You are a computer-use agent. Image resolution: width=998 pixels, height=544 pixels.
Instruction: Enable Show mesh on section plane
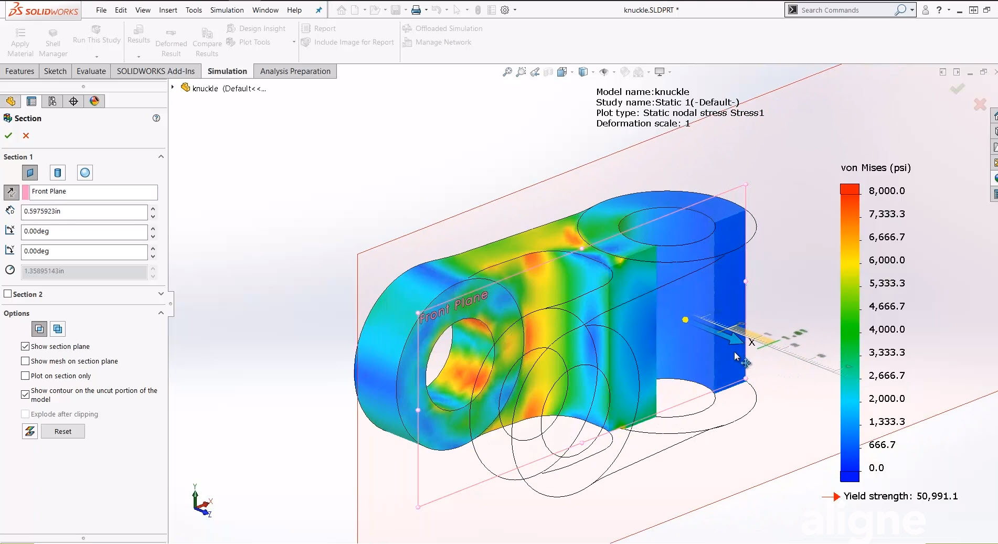tap(25, 361)
